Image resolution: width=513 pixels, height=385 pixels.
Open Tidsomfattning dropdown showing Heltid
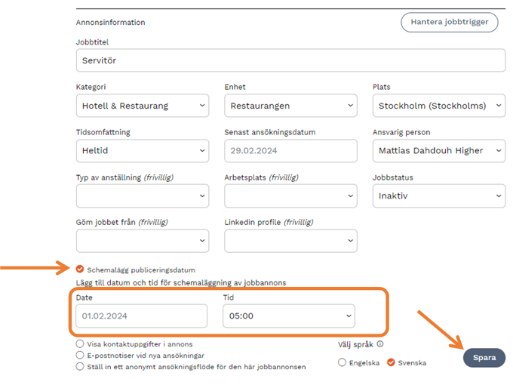click(143, 150)
